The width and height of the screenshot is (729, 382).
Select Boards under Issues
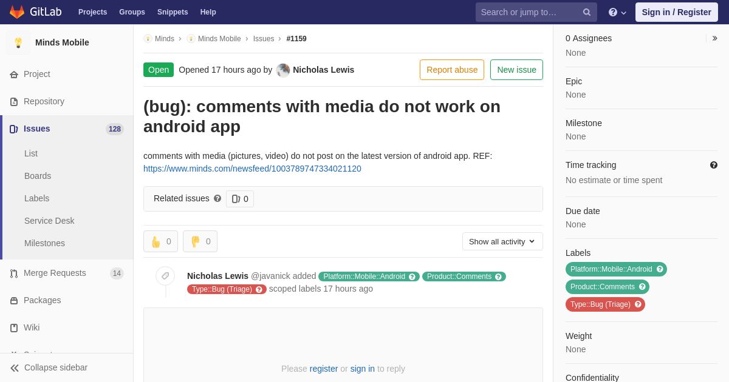point(38,176)
